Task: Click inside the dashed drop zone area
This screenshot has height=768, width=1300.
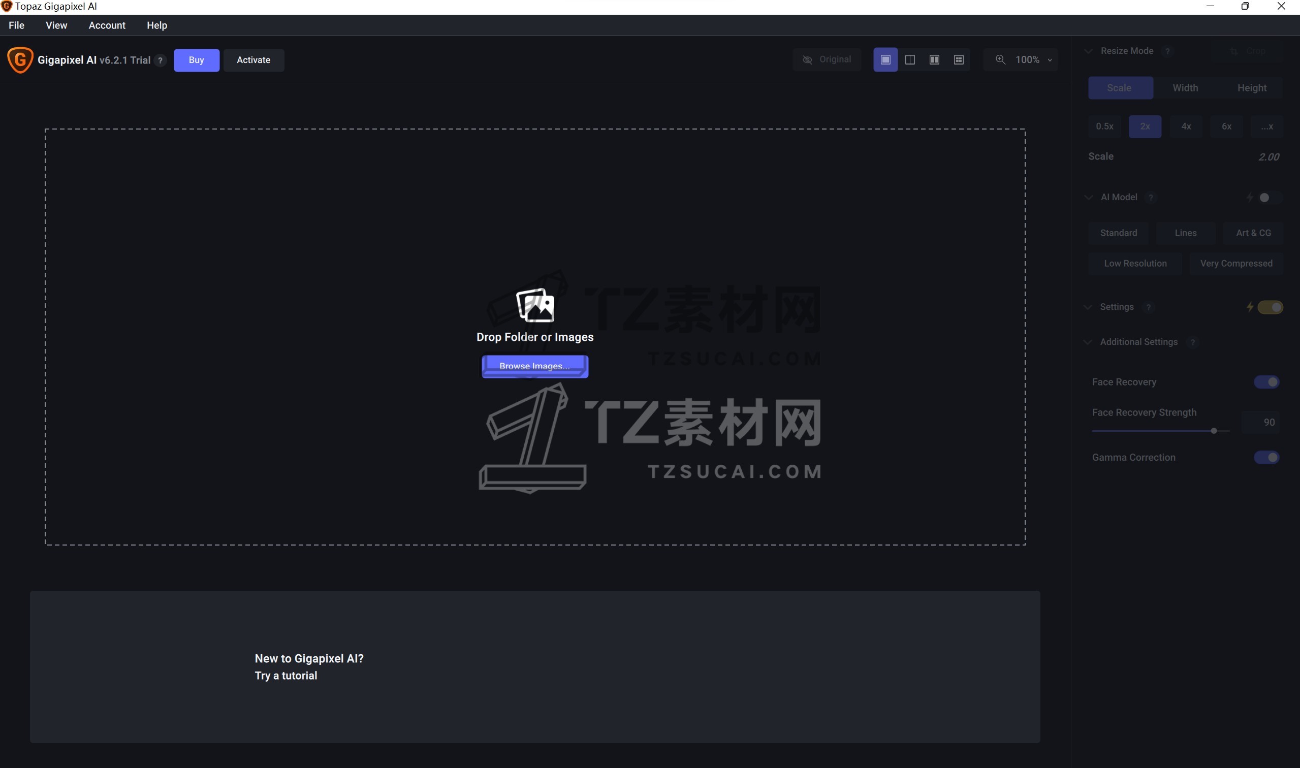Action: pos(534,337)
